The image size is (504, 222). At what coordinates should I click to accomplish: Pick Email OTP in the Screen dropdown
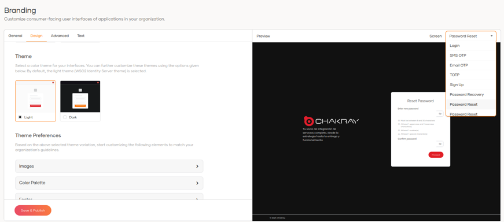click(x=470, y=65)
